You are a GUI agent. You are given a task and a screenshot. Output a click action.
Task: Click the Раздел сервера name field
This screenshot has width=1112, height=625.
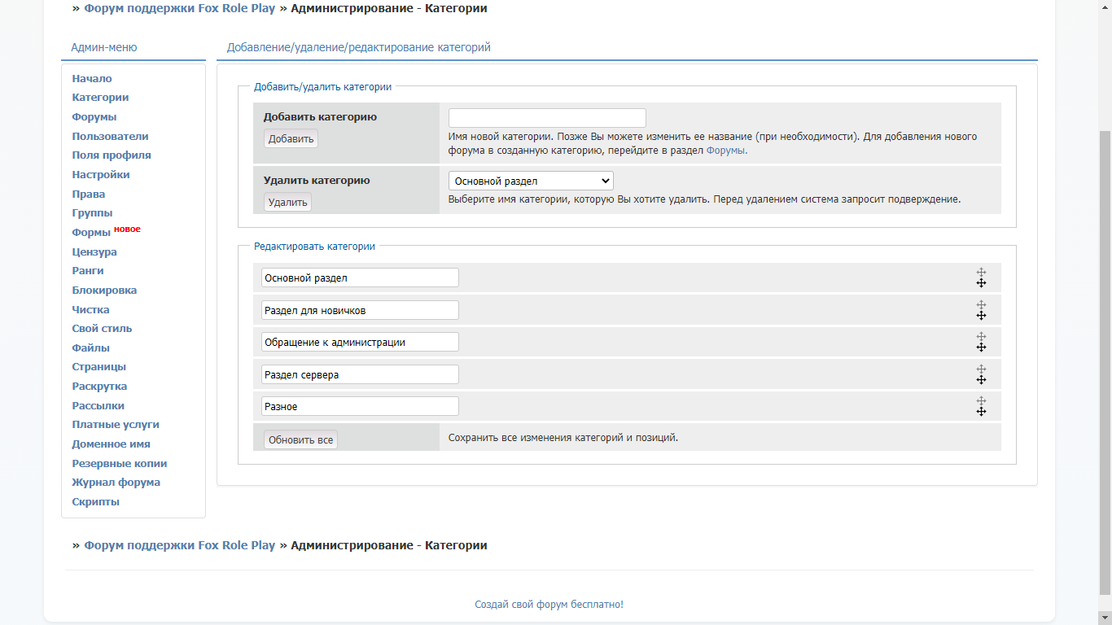[360, 374]
